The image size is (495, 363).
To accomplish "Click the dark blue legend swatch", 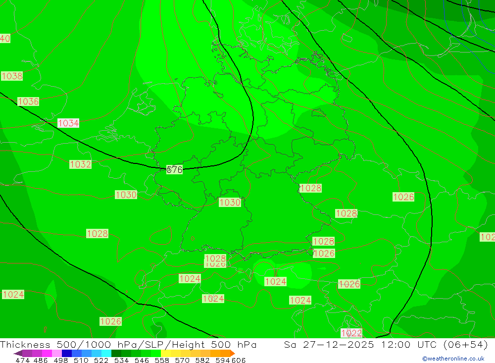I will [x=67, y=353].
